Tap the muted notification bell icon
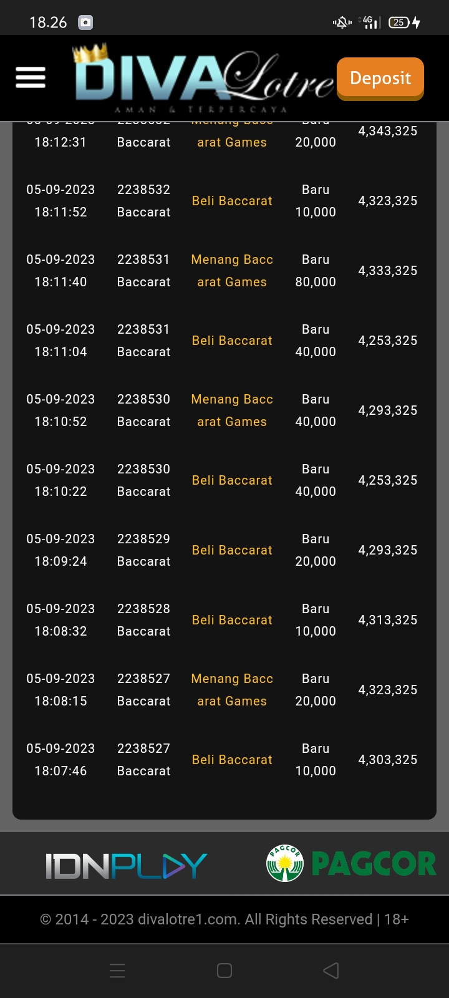The width and height of the screenshot is (449, 998). point(342,23)
